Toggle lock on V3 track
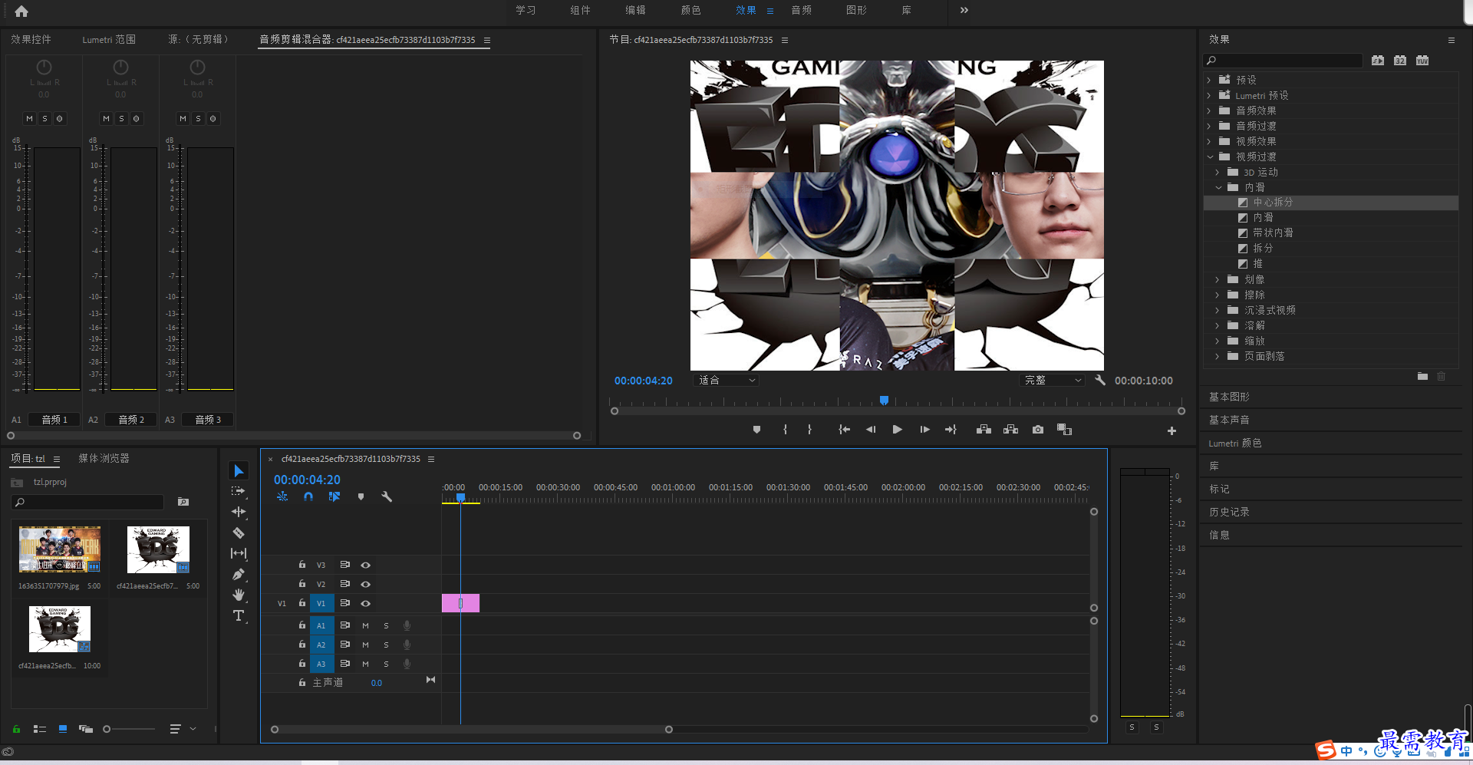Screen dimensions: 1473x765 tap(302, 565)
